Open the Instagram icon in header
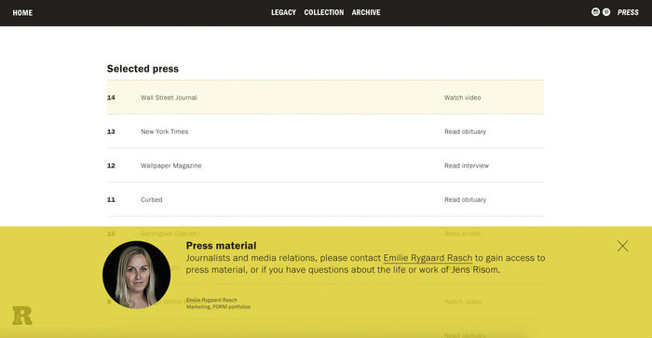This screenshot has height=338, width=652. (595, 12)
